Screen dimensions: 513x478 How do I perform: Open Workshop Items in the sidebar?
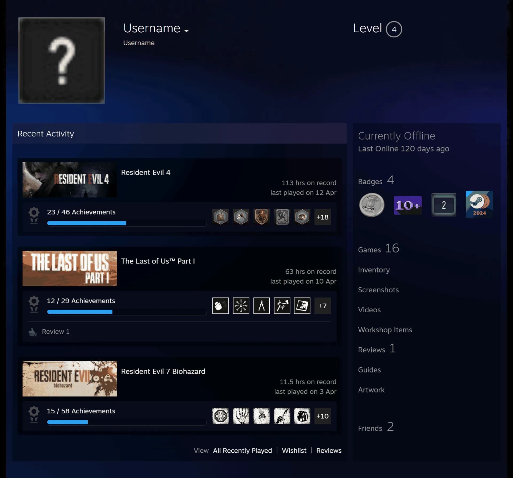385,330
